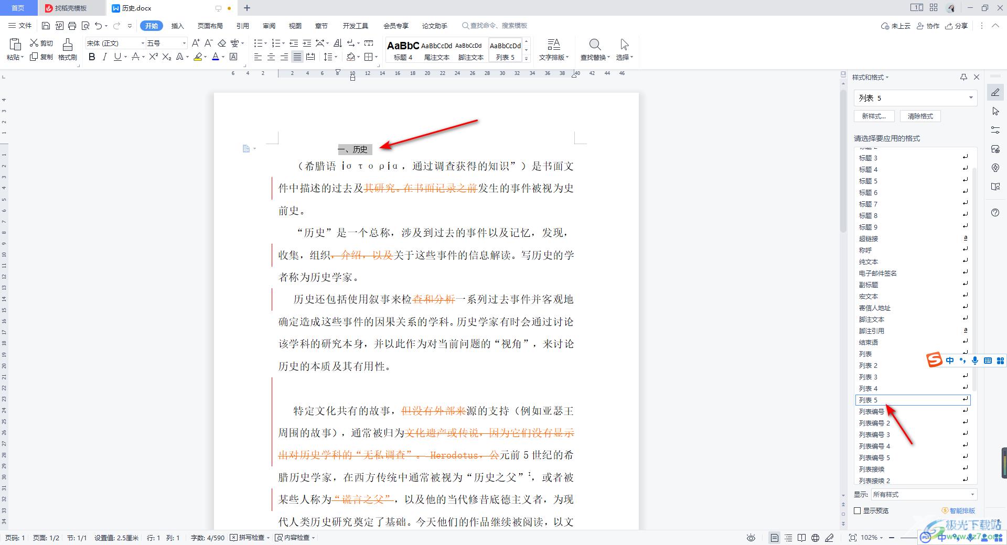Screen dimensions: 1007x545
Task: Click the Save document icon
Action: point(46,26)
